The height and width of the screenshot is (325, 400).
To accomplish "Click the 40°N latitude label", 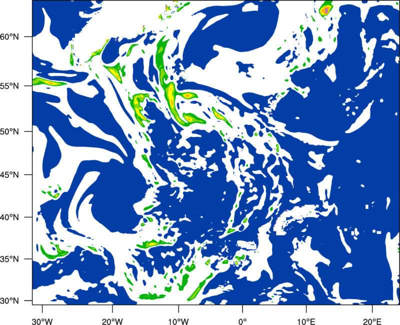I will click(9, 217).
